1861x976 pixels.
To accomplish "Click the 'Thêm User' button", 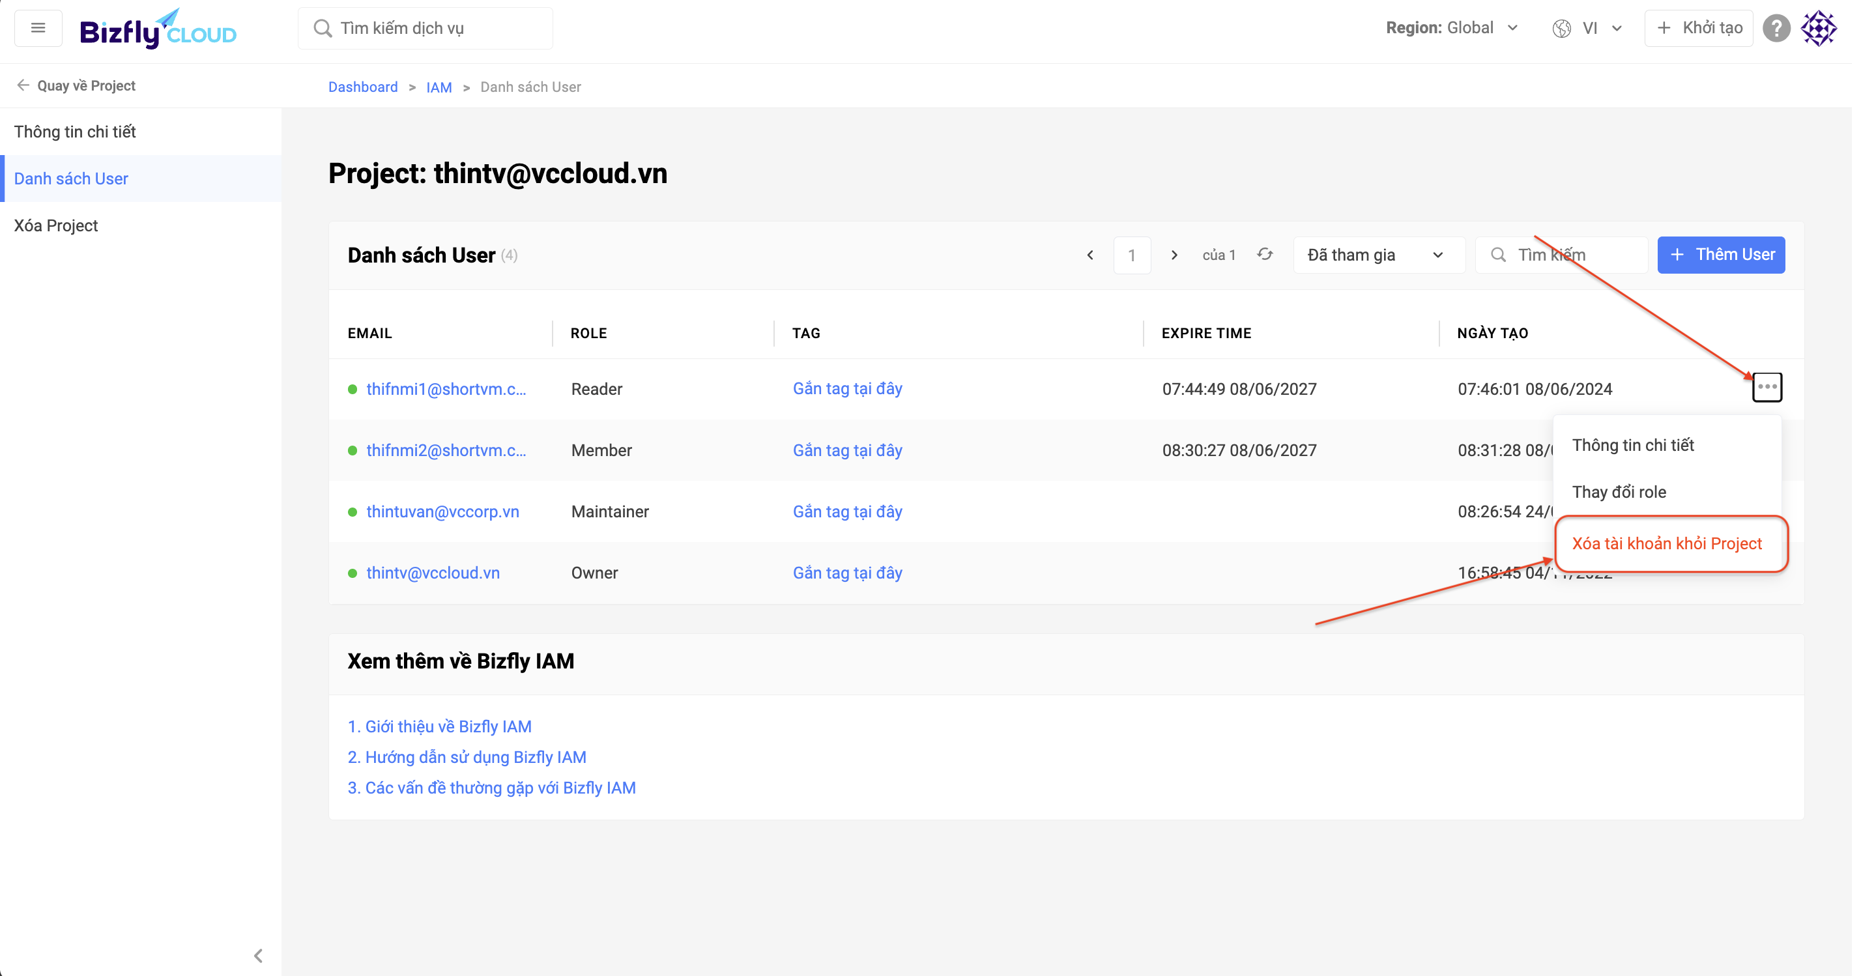I will pos(1720,255).
